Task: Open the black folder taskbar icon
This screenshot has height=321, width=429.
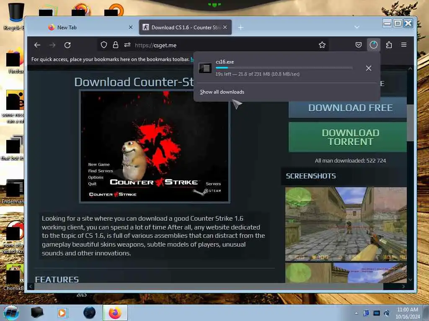Action: tap(37, 313)
